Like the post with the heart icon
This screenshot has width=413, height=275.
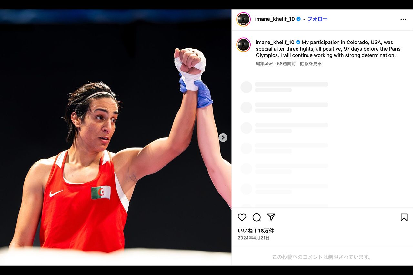coord(242,217)
